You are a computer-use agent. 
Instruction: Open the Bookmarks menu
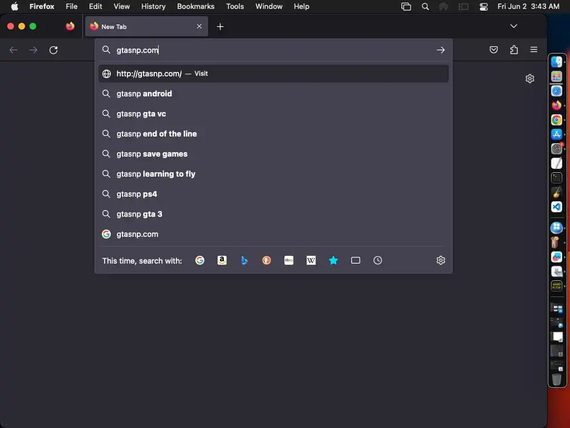pos(195,6)
